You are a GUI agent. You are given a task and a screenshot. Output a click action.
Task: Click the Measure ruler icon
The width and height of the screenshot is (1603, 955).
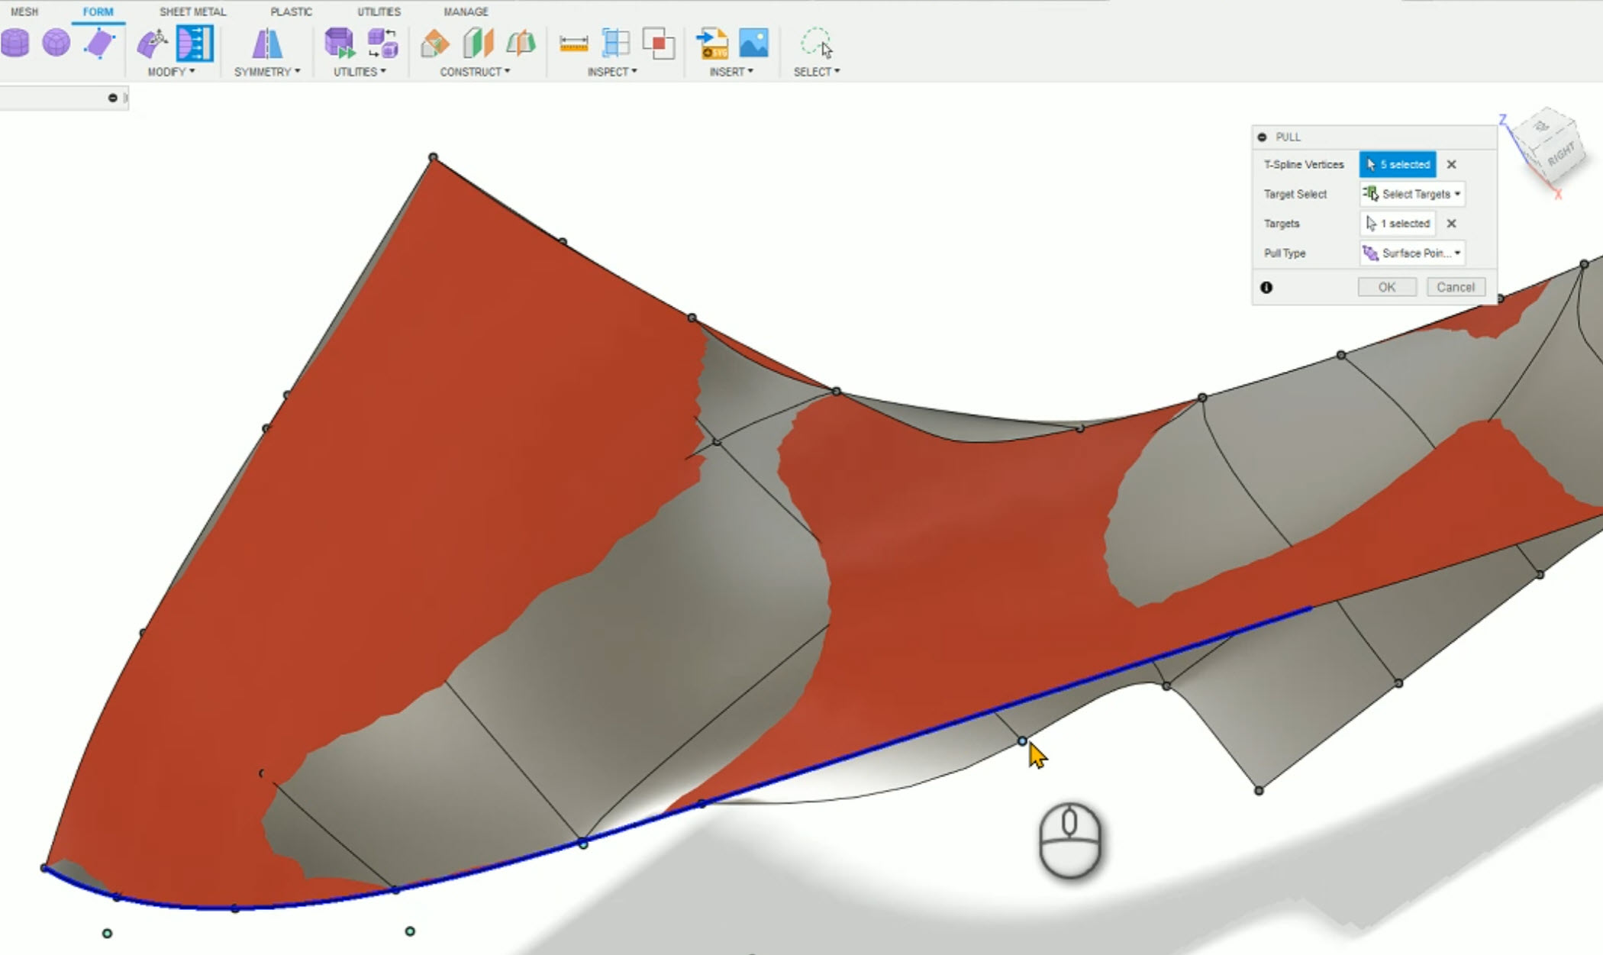(573, 44)
